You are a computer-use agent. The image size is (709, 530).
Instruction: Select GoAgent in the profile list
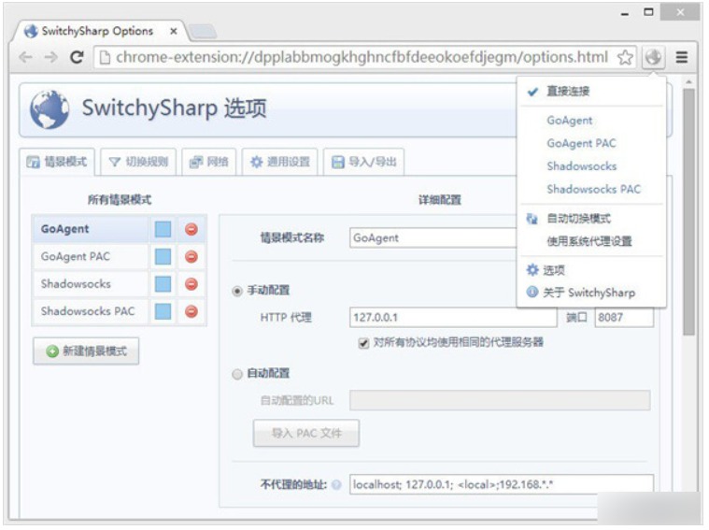click(x=90, y=229)
